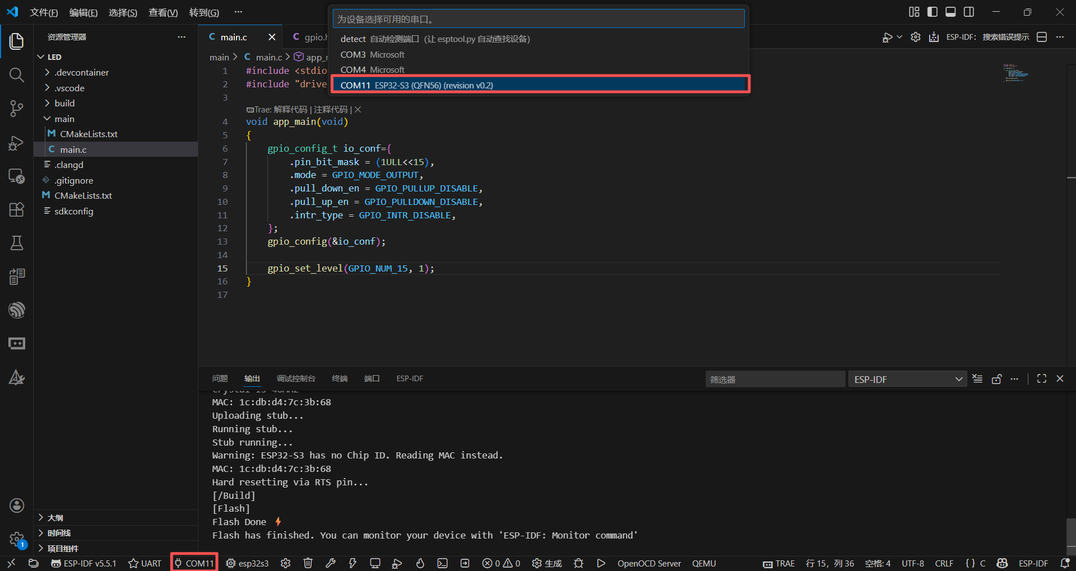This screenshot has width=1076, height=571.
Task: Click the serial port search input field
Action: pyautogui.click(x=539, y=19)
